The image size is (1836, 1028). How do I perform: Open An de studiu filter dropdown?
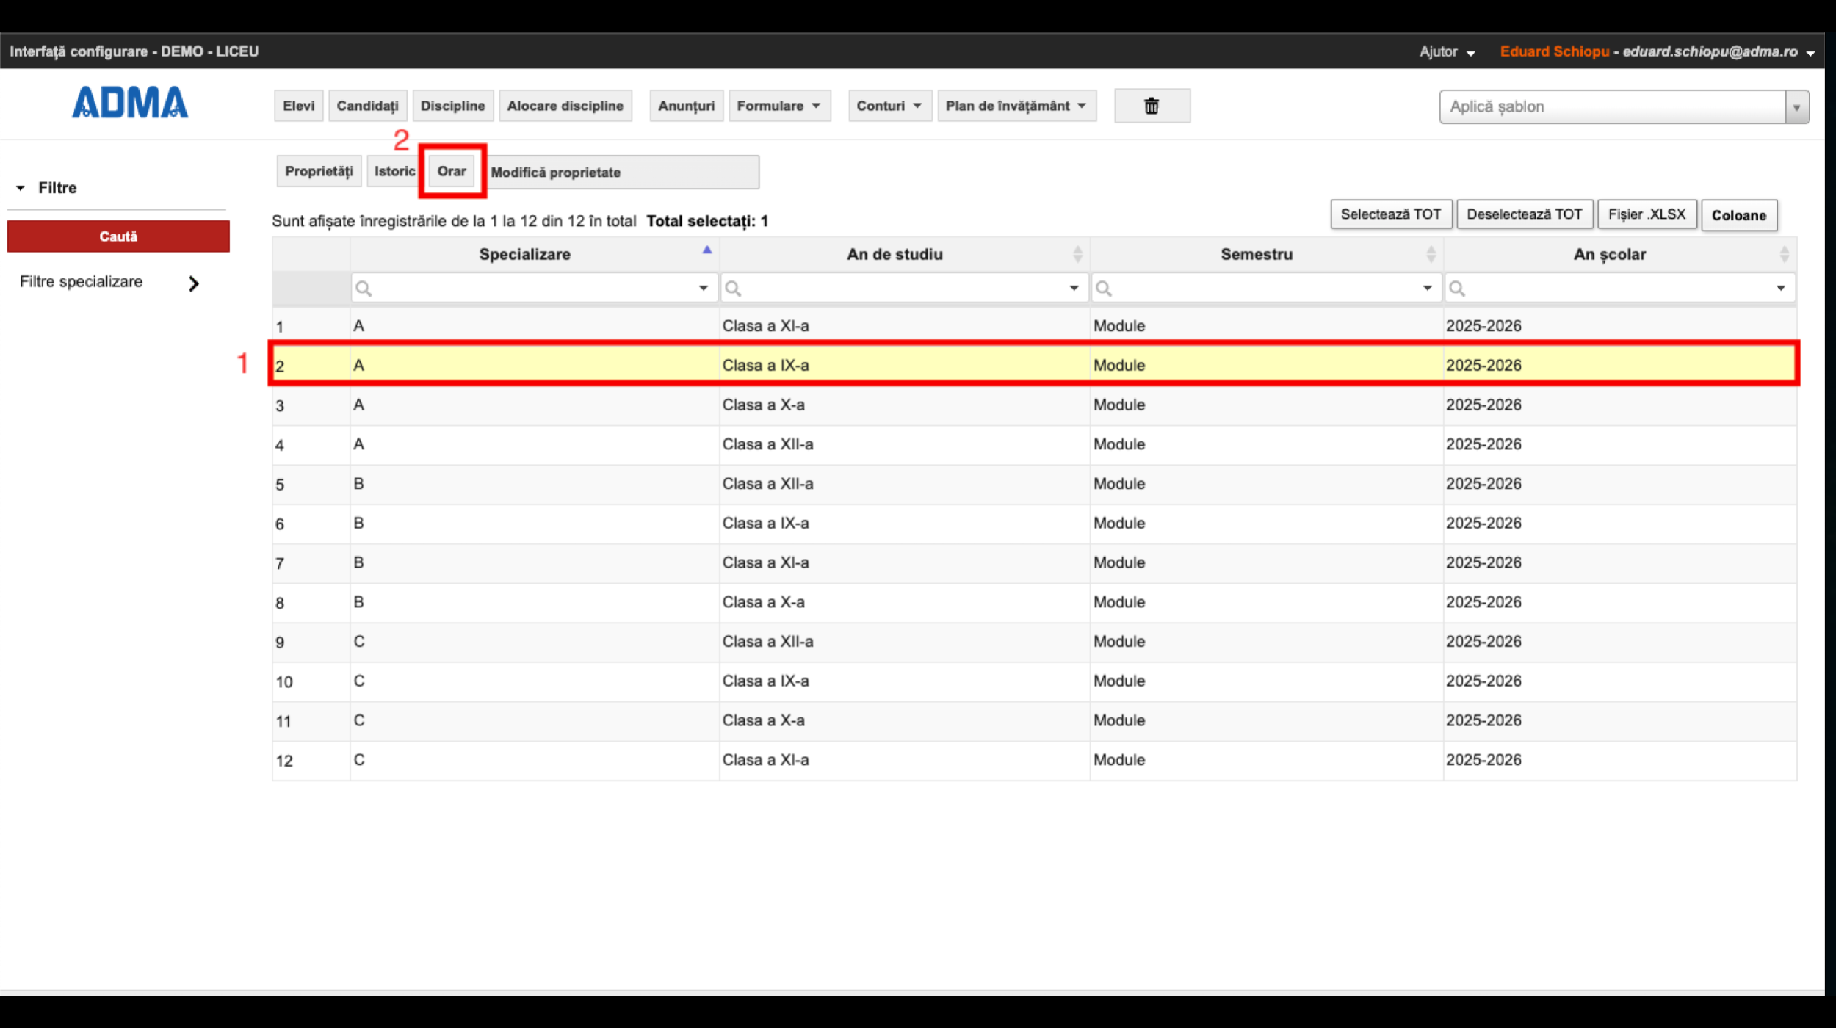(x=1073, y=289)
